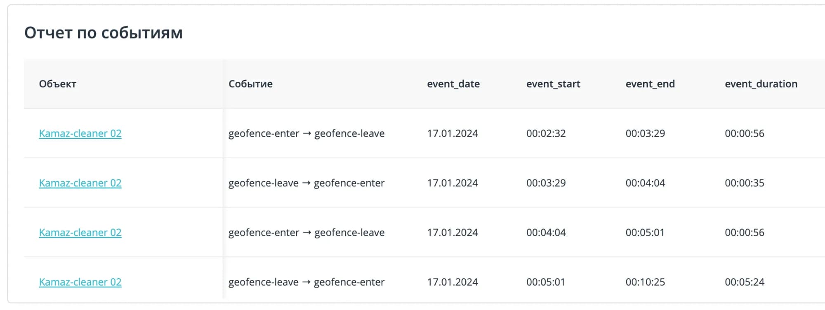Image resolution: width=825 pixels, height=310 pixels.
Task: Open Kamaz-cleaner 02 link in third row
Action: [x=80, y=233]
